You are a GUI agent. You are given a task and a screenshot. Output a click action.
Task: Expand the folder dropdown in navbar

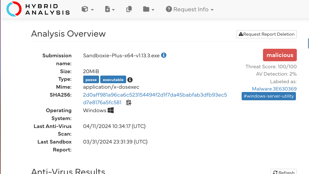coord(148,9)
